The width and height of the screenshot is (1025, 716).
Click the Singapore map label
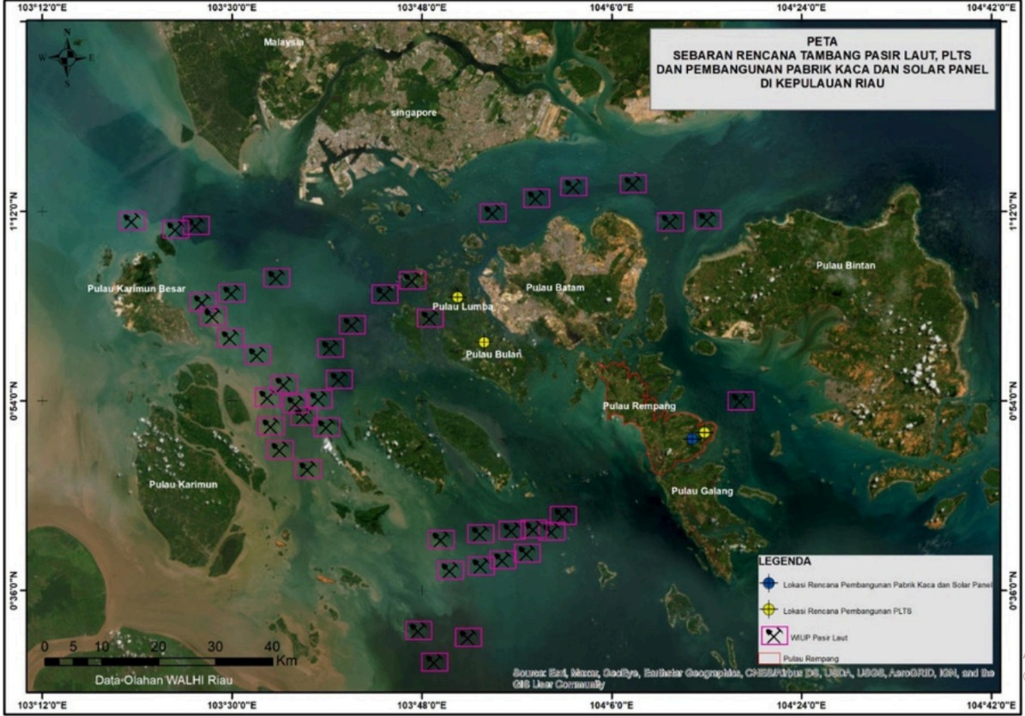[414, 113]
